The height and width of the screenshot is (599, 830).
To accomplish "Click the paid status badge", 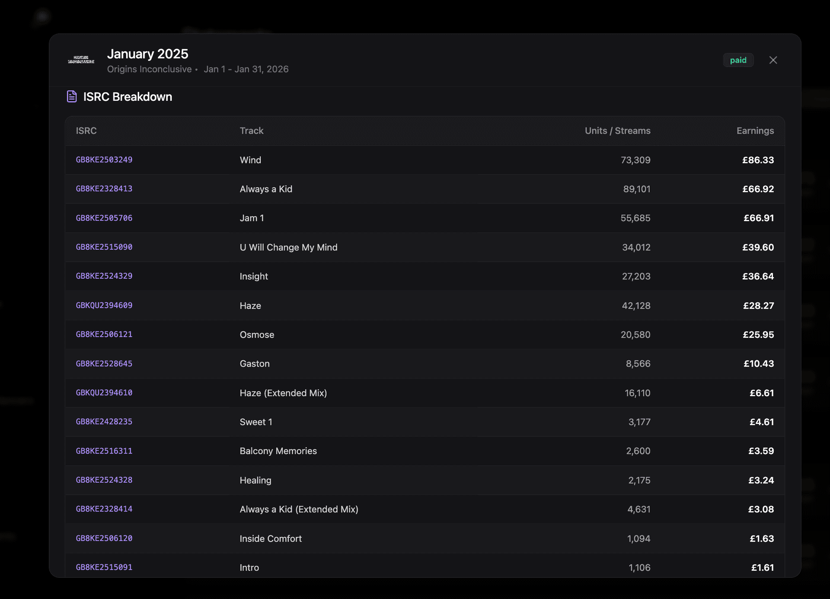I will (738, 60).
